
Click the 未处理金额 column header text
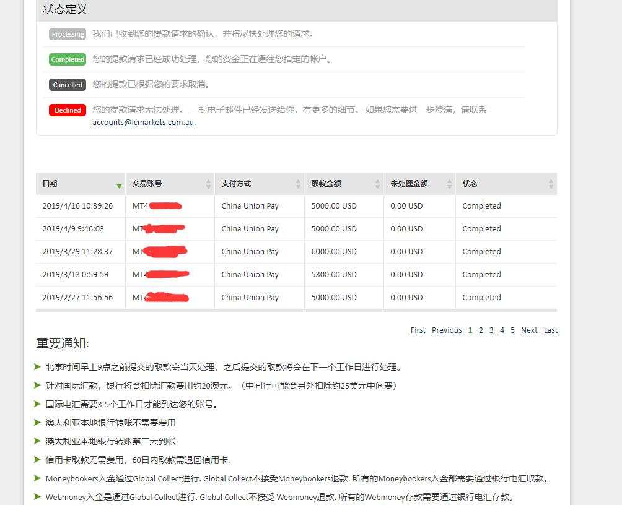[x=409, y=184]
